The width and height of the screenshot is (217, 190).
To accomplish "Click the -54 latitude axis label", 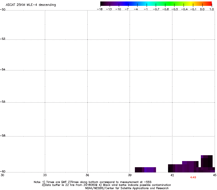I will [x=3, y=70].
